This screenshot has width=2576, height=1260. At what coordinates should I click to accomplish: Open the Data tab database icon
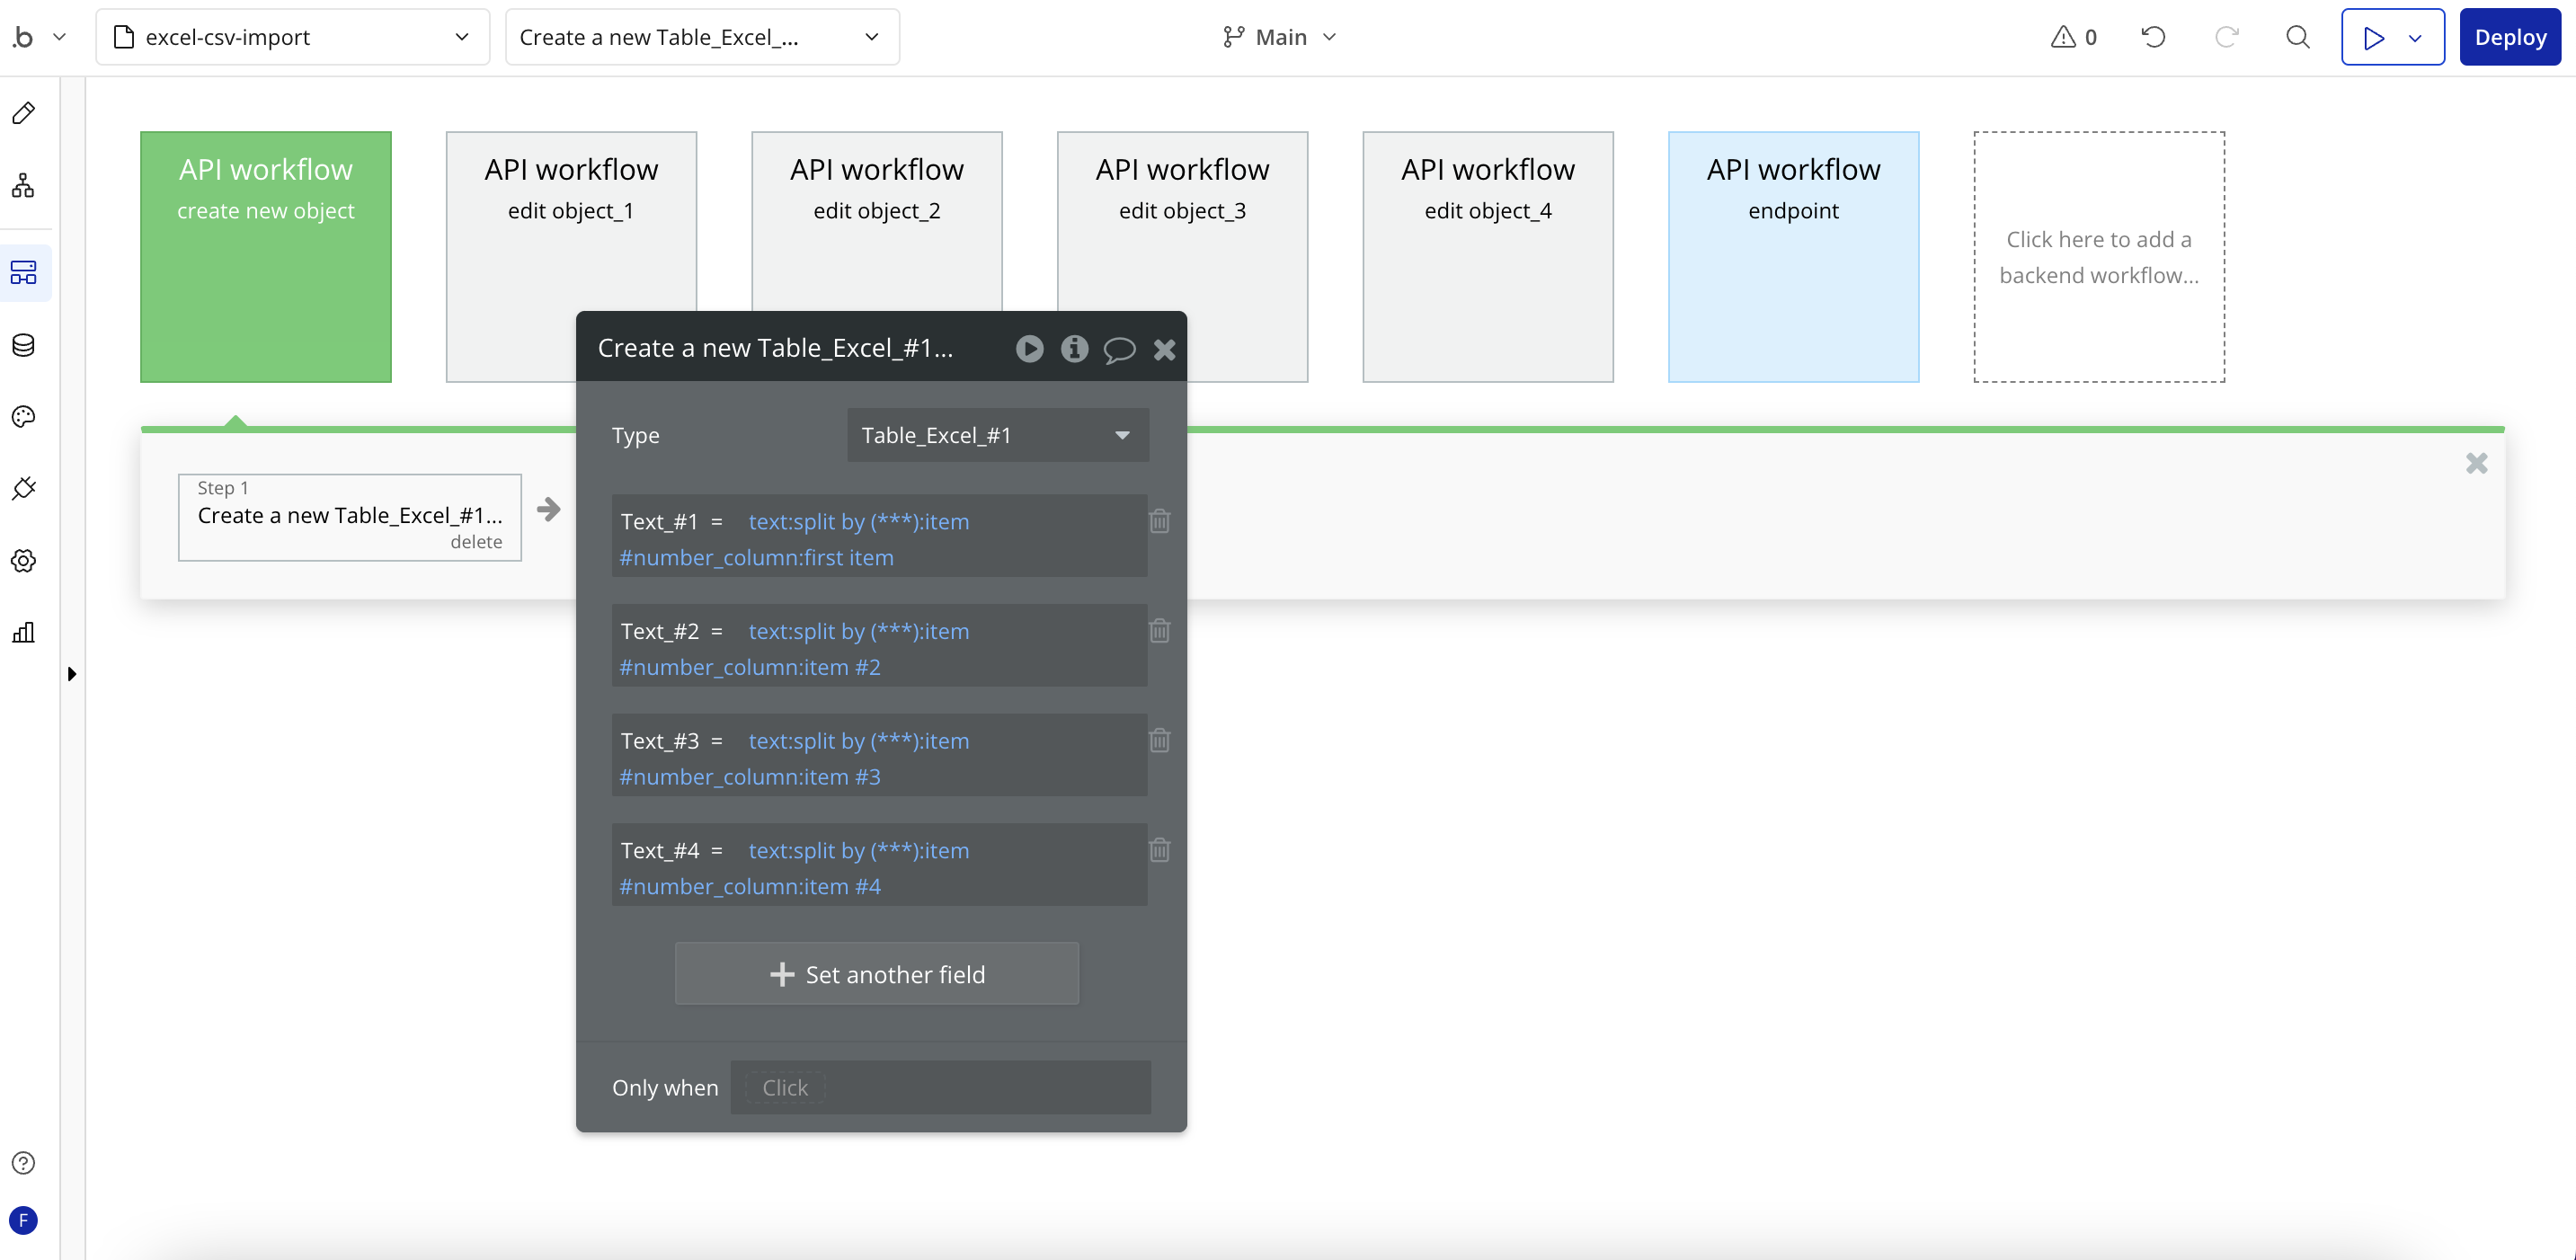(x=24, y=345)
